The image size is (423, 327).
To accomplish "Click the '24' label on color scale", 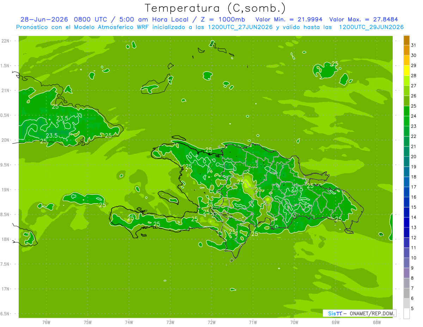I will tap(414, 116).
